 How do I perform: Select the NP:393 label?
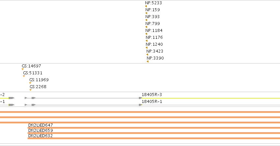click(x=152, y=17)
